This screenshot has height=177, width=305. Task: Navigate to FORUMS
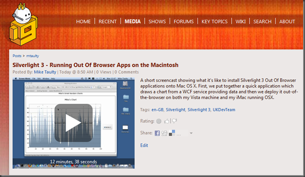(x=184, y=21)
